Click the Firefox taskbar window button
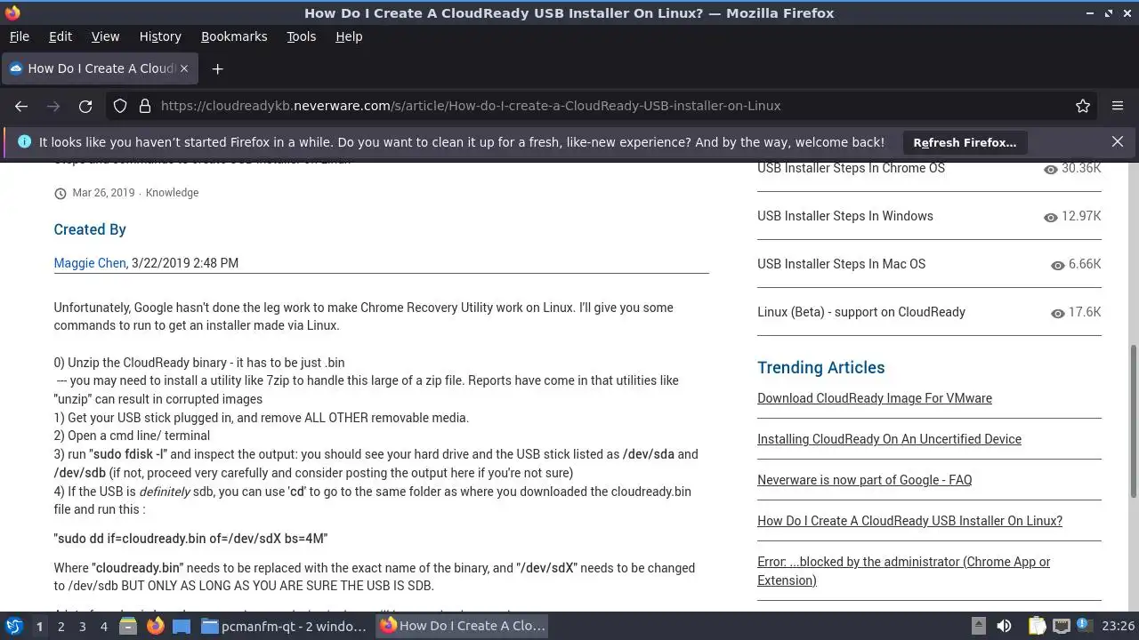This screenshot has width=1139, height=640. click(x=463, y=626)
